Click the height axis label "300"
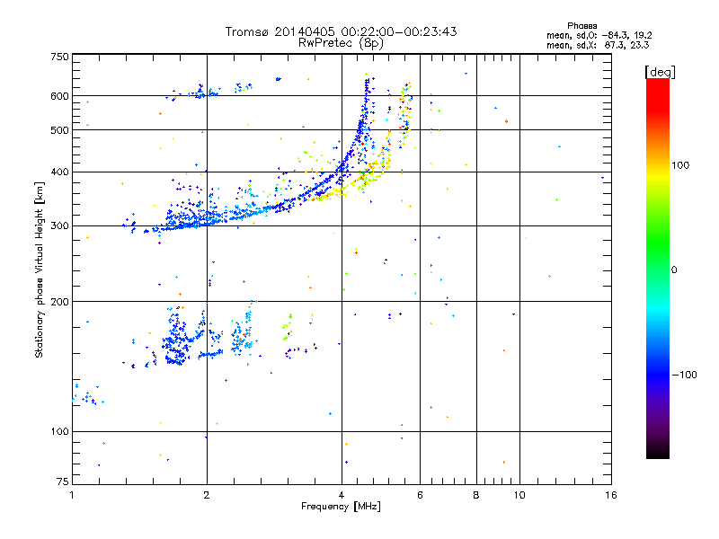Image resolution: width=719 pixels, height=539 pixels. click(x=60, y=225)
